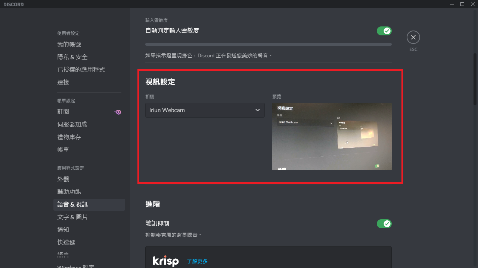478x268 pixels.
Task: Go to 已授權的應用程式
Action: point(89,70)
